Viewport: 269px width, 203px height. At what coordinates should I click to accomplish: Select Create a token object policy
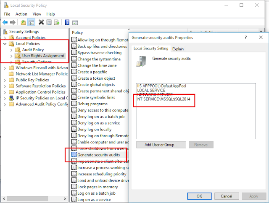(96, 78)
